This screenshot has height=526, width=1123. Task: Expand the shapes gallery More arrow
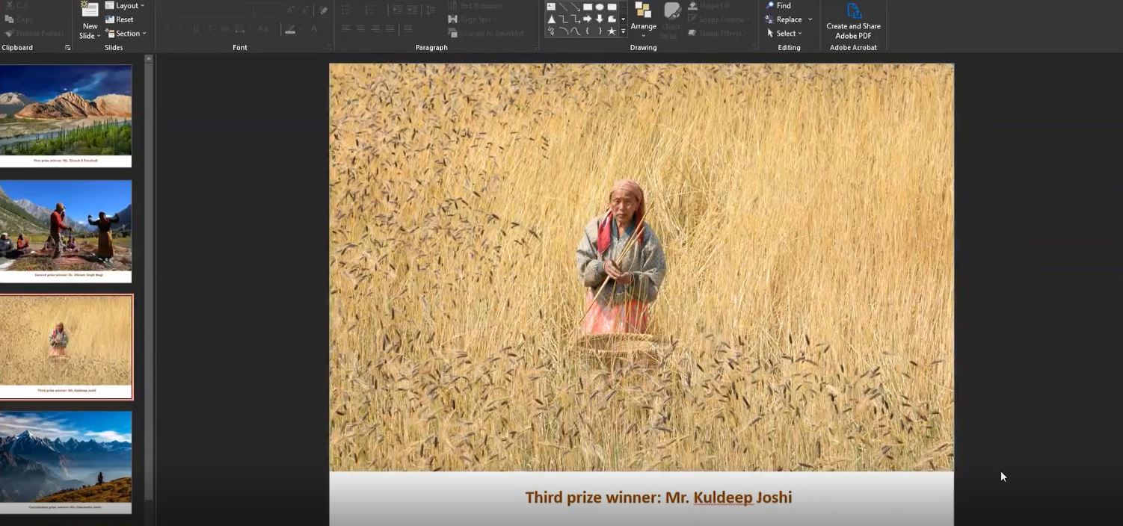click(623, 31)
